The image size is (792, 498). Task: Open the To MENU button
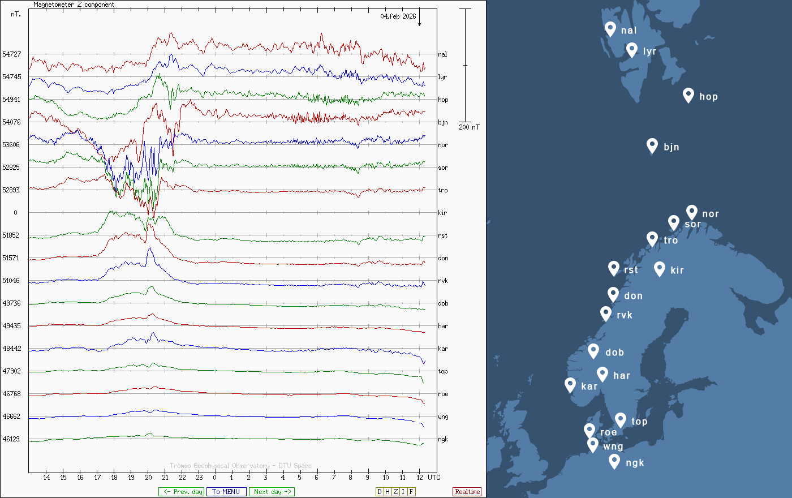(226, 492)
